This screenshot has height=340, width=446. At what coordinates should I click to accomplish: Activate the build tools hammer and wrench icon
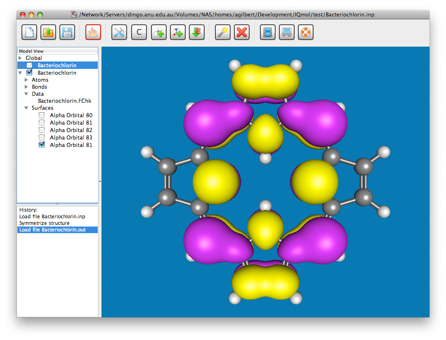[119, 32]
